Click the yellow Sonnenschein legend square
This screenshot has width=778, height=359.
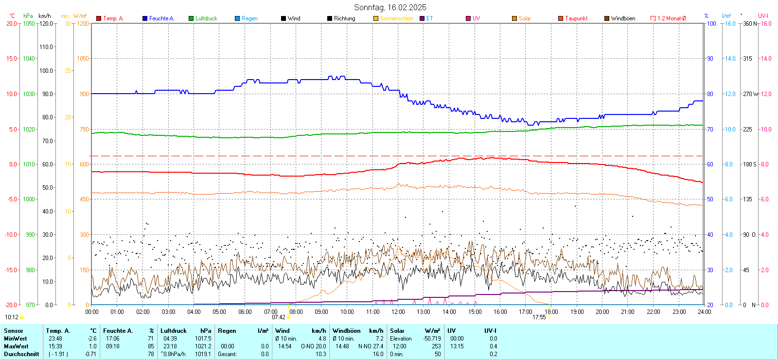point(376,18)
